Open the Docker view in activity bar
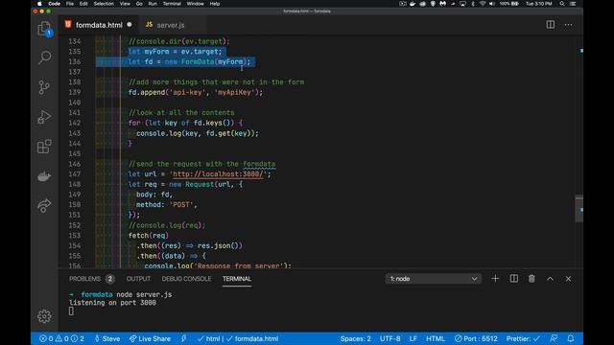 pyautogui.click(x=44, y=176)
